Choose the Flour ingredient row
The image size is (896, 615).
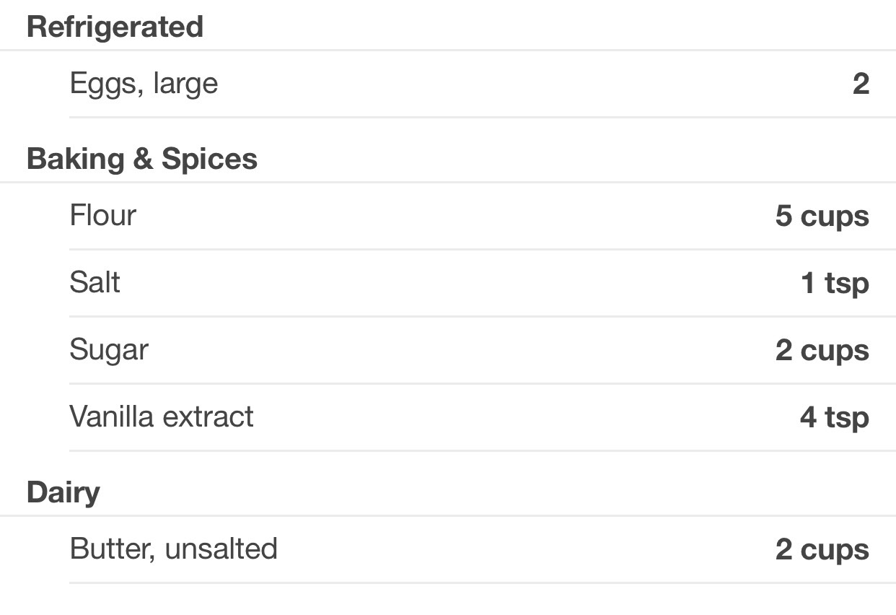pyautogui.click(x=482, y=216)
